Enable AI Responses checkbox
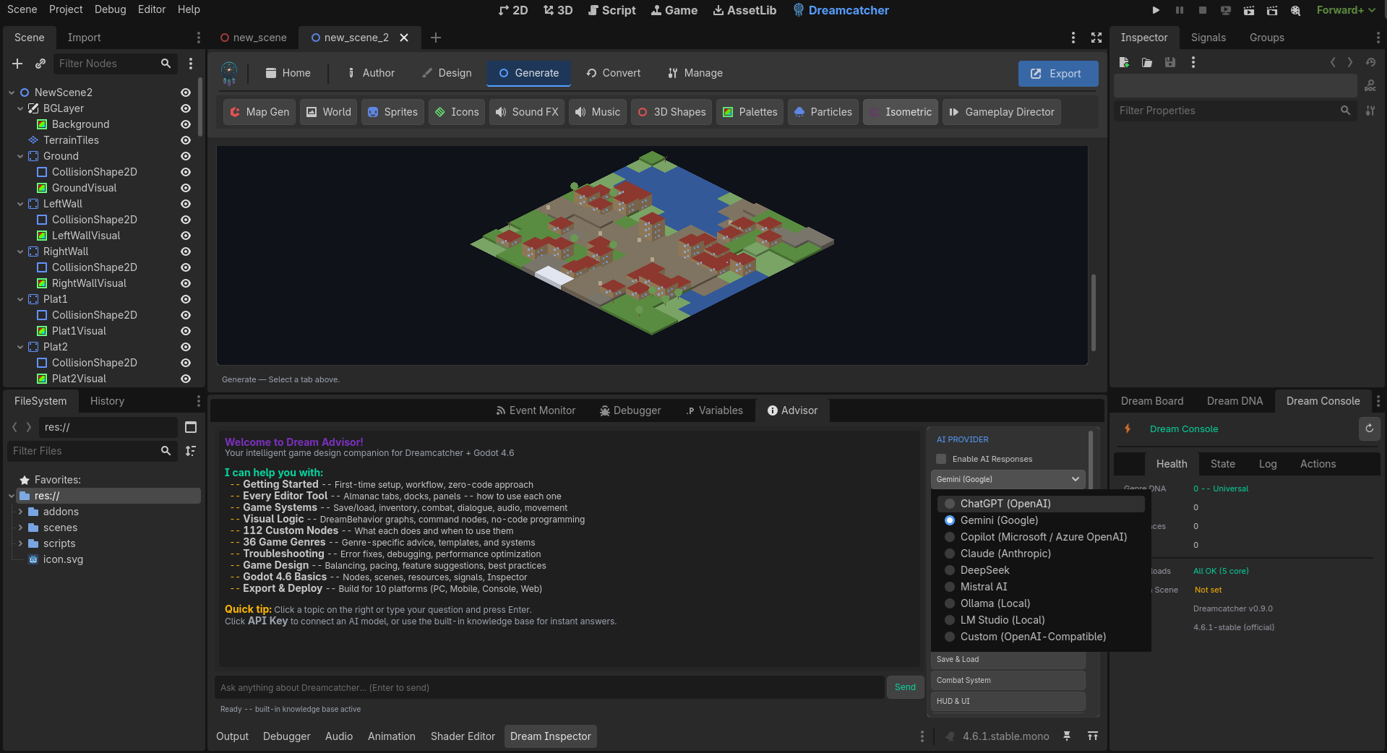Viewport: 1387px width, 753px height. click(x=941, y=459)
